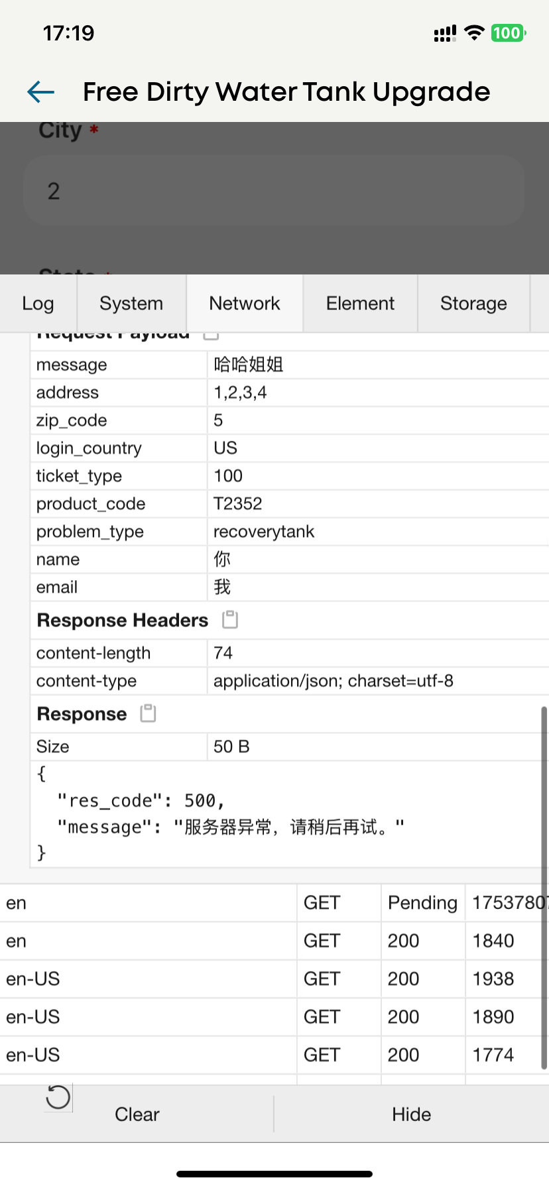The height and width of the screenshot is (1188, 549).
Task: Tap the battery indicator showing 100
Action: 508,33
